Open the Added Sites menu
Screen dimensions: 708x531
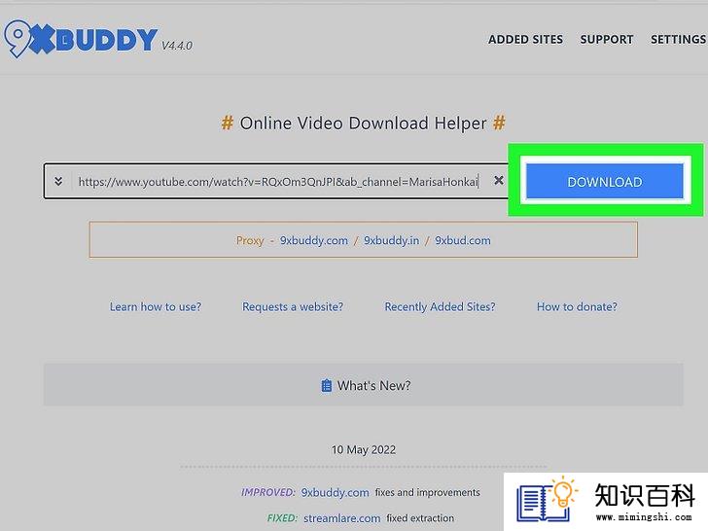click(x=525, y=40)
